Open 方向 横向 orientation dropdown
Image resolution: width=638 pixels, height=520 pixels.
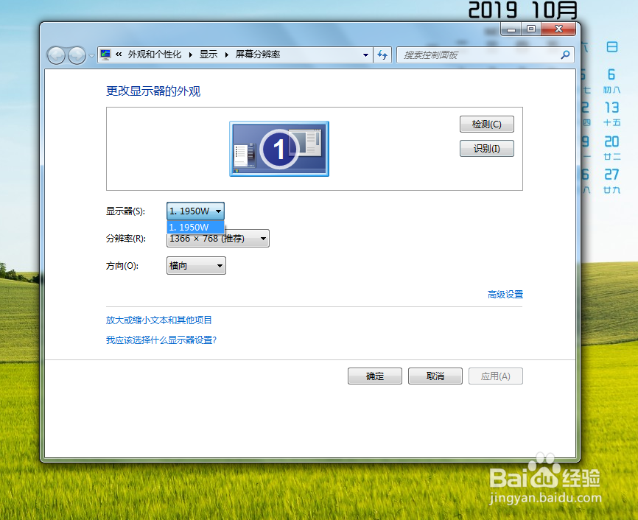coord(196,266)
